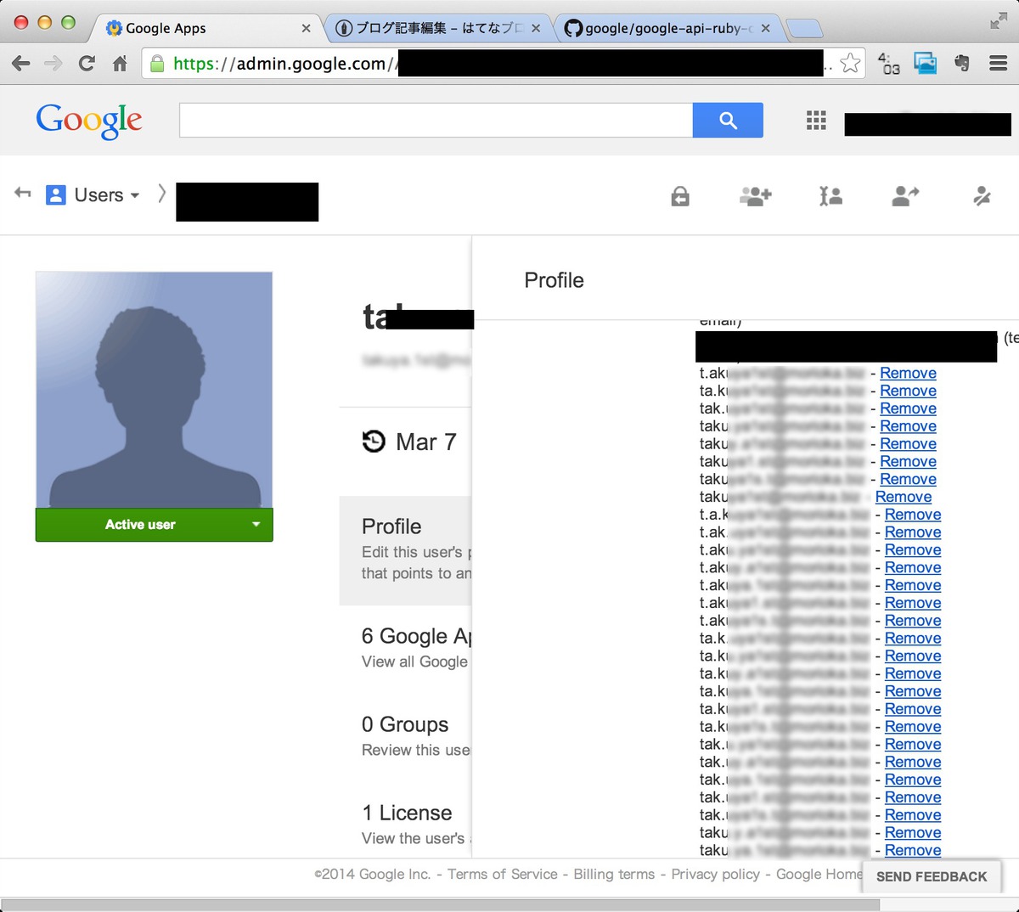Open a new browser tab
This screenshot has width=1019, height=912.
[x=804, y=29]
